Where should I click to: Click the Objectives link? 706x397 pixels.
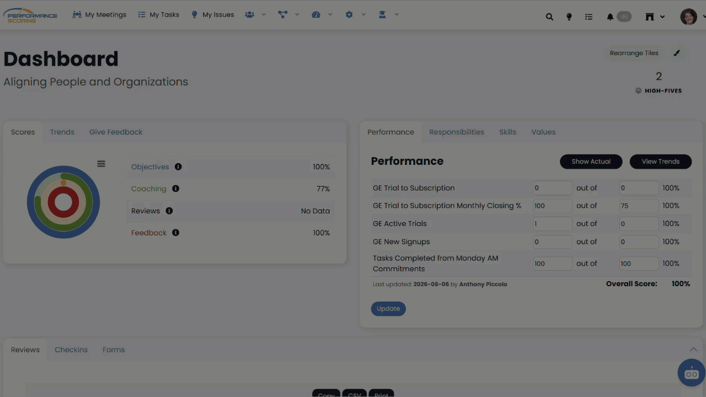[150, 167]
